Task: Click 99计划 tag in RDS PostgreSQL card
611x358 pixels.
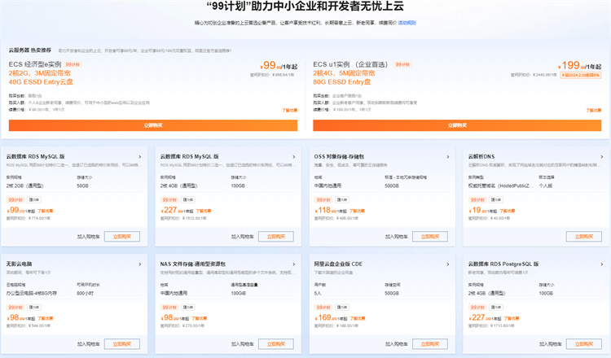Action: click(477, 308)
